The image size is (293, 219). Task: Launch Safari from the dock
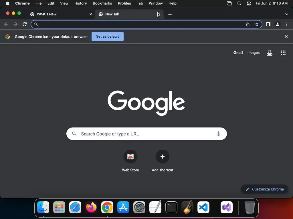pos(75,207)
